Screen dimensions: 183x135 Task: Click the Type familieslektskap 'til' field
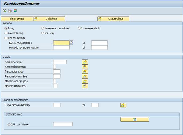pyautogui.click(x=95, y=105)
